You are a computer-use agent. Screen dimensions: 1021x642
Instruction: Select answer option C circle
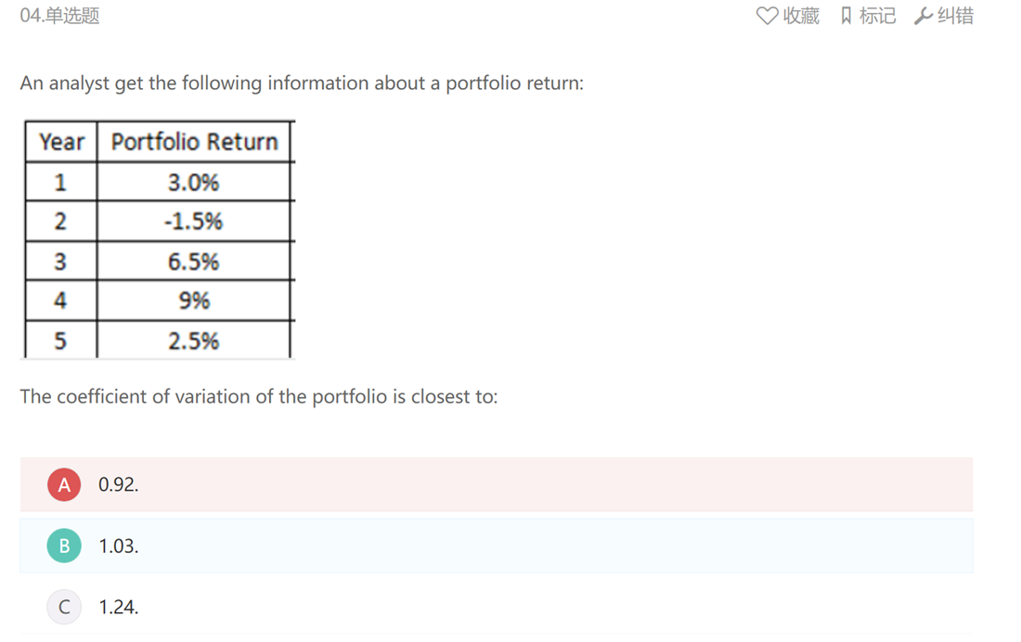coord(64,607)
